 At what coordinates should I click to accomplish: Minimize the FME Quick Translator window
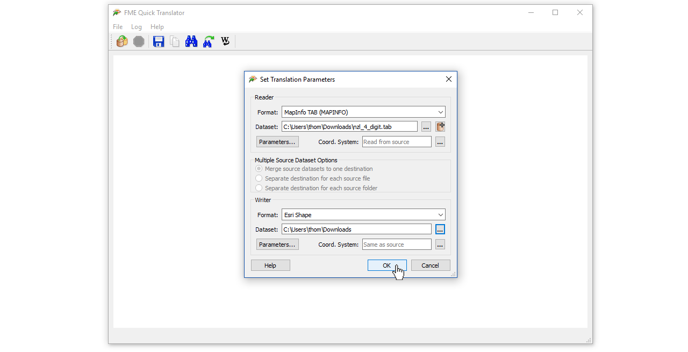point(531,12)
